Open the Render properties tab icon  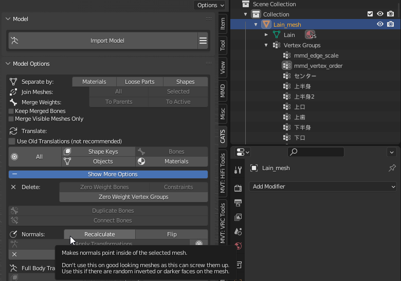(x=238, y=189)
